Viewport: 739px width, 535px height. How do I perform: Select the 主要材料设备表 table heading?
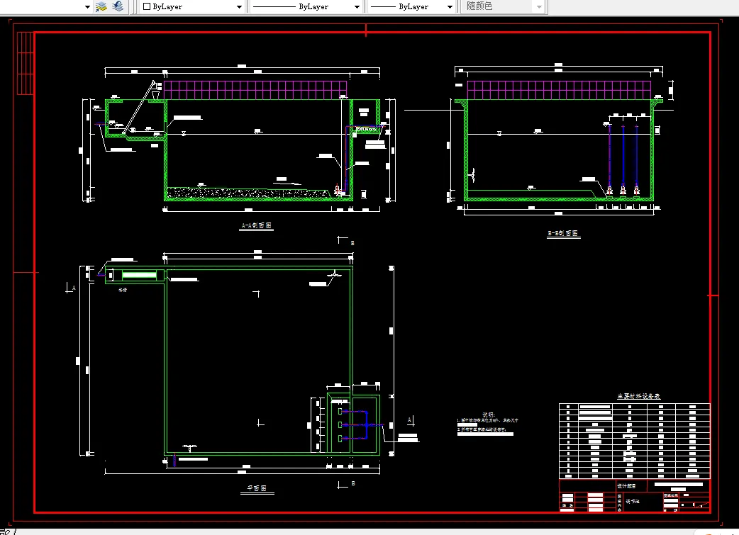click(639, 397)
